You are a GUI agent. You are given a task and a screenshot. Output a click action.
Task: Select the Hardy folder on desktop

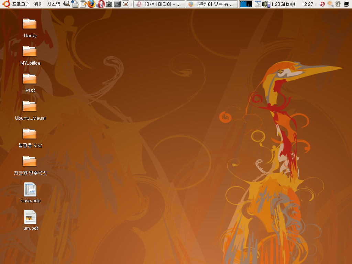coord(30,28)
